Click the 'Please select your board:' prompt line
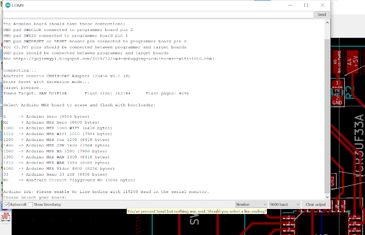Viewport: 365px width, 235px height. click(35, 198)
